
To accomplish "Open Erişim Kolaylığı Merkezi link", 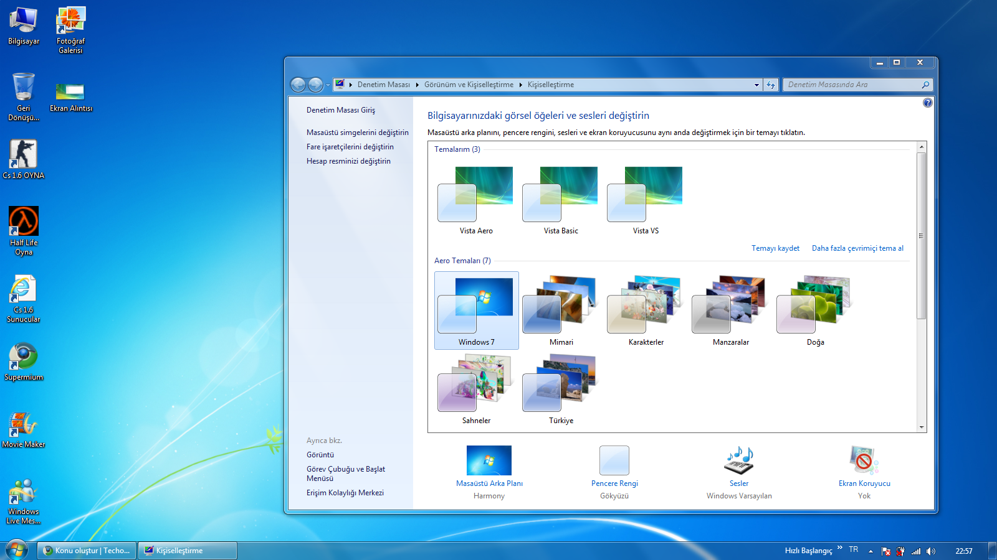I will point(345,493).
